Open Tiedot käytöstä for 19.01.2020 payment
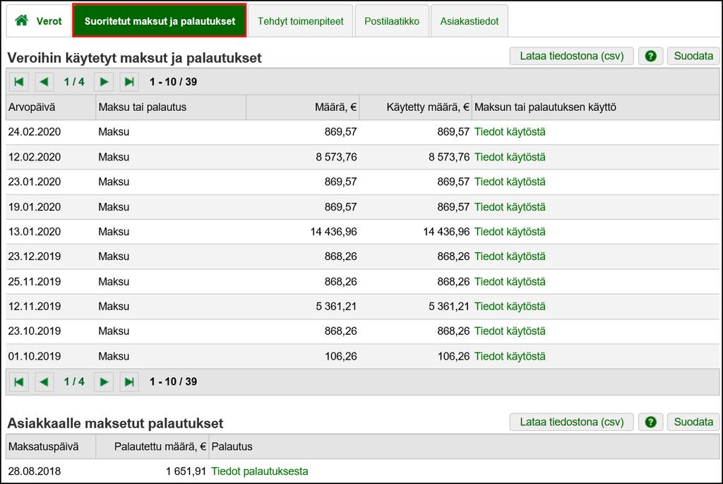This screenshot has width=723, height=484. pyautogui.click(x=510, y=207)
